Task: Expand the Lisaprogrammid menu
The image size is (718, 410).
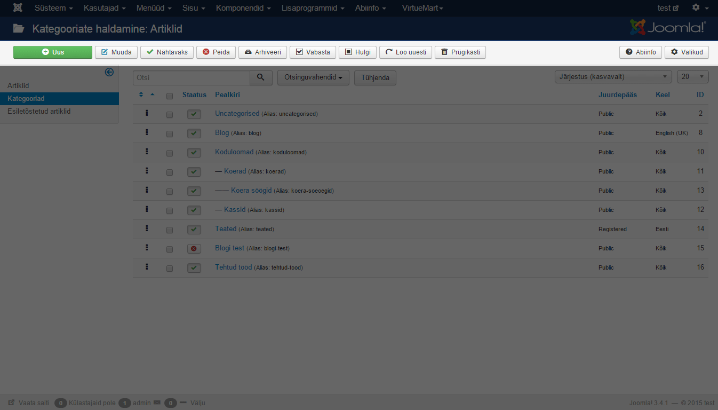Action: (313, 8)
